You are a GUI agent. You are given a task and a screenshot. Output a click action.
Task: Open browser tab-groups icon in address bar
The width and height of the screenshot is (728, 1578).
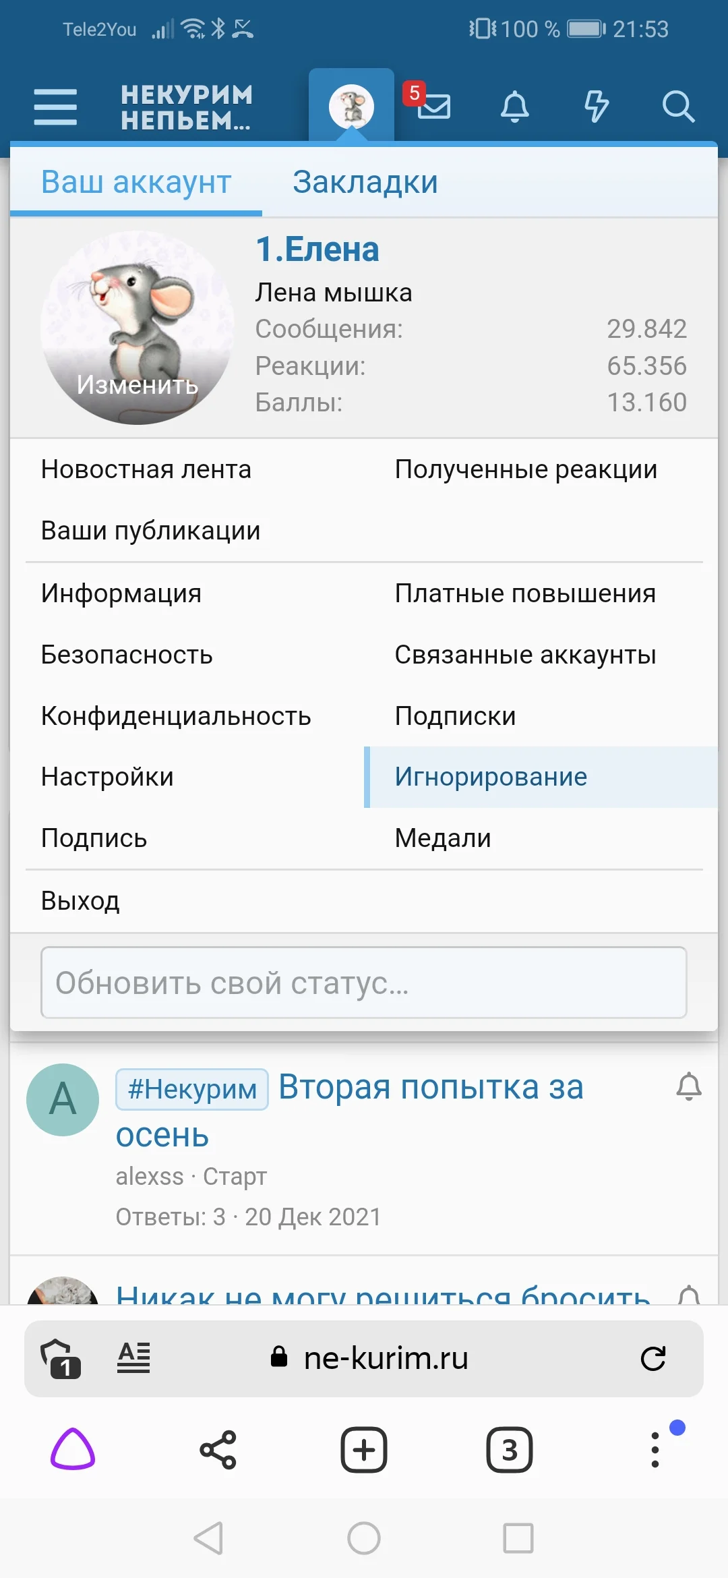(61, 1359)
